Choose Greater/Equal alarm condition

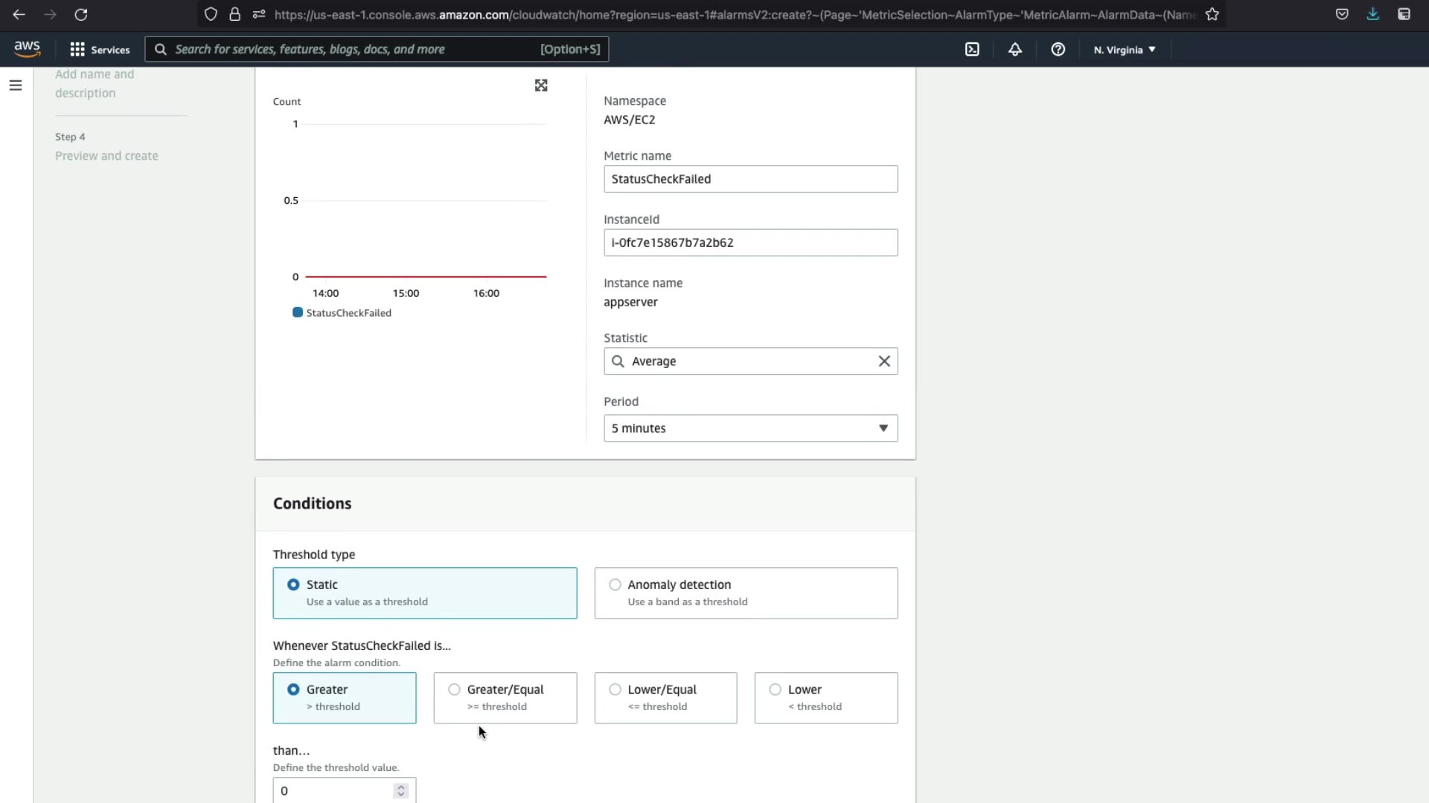click(455, 689)
